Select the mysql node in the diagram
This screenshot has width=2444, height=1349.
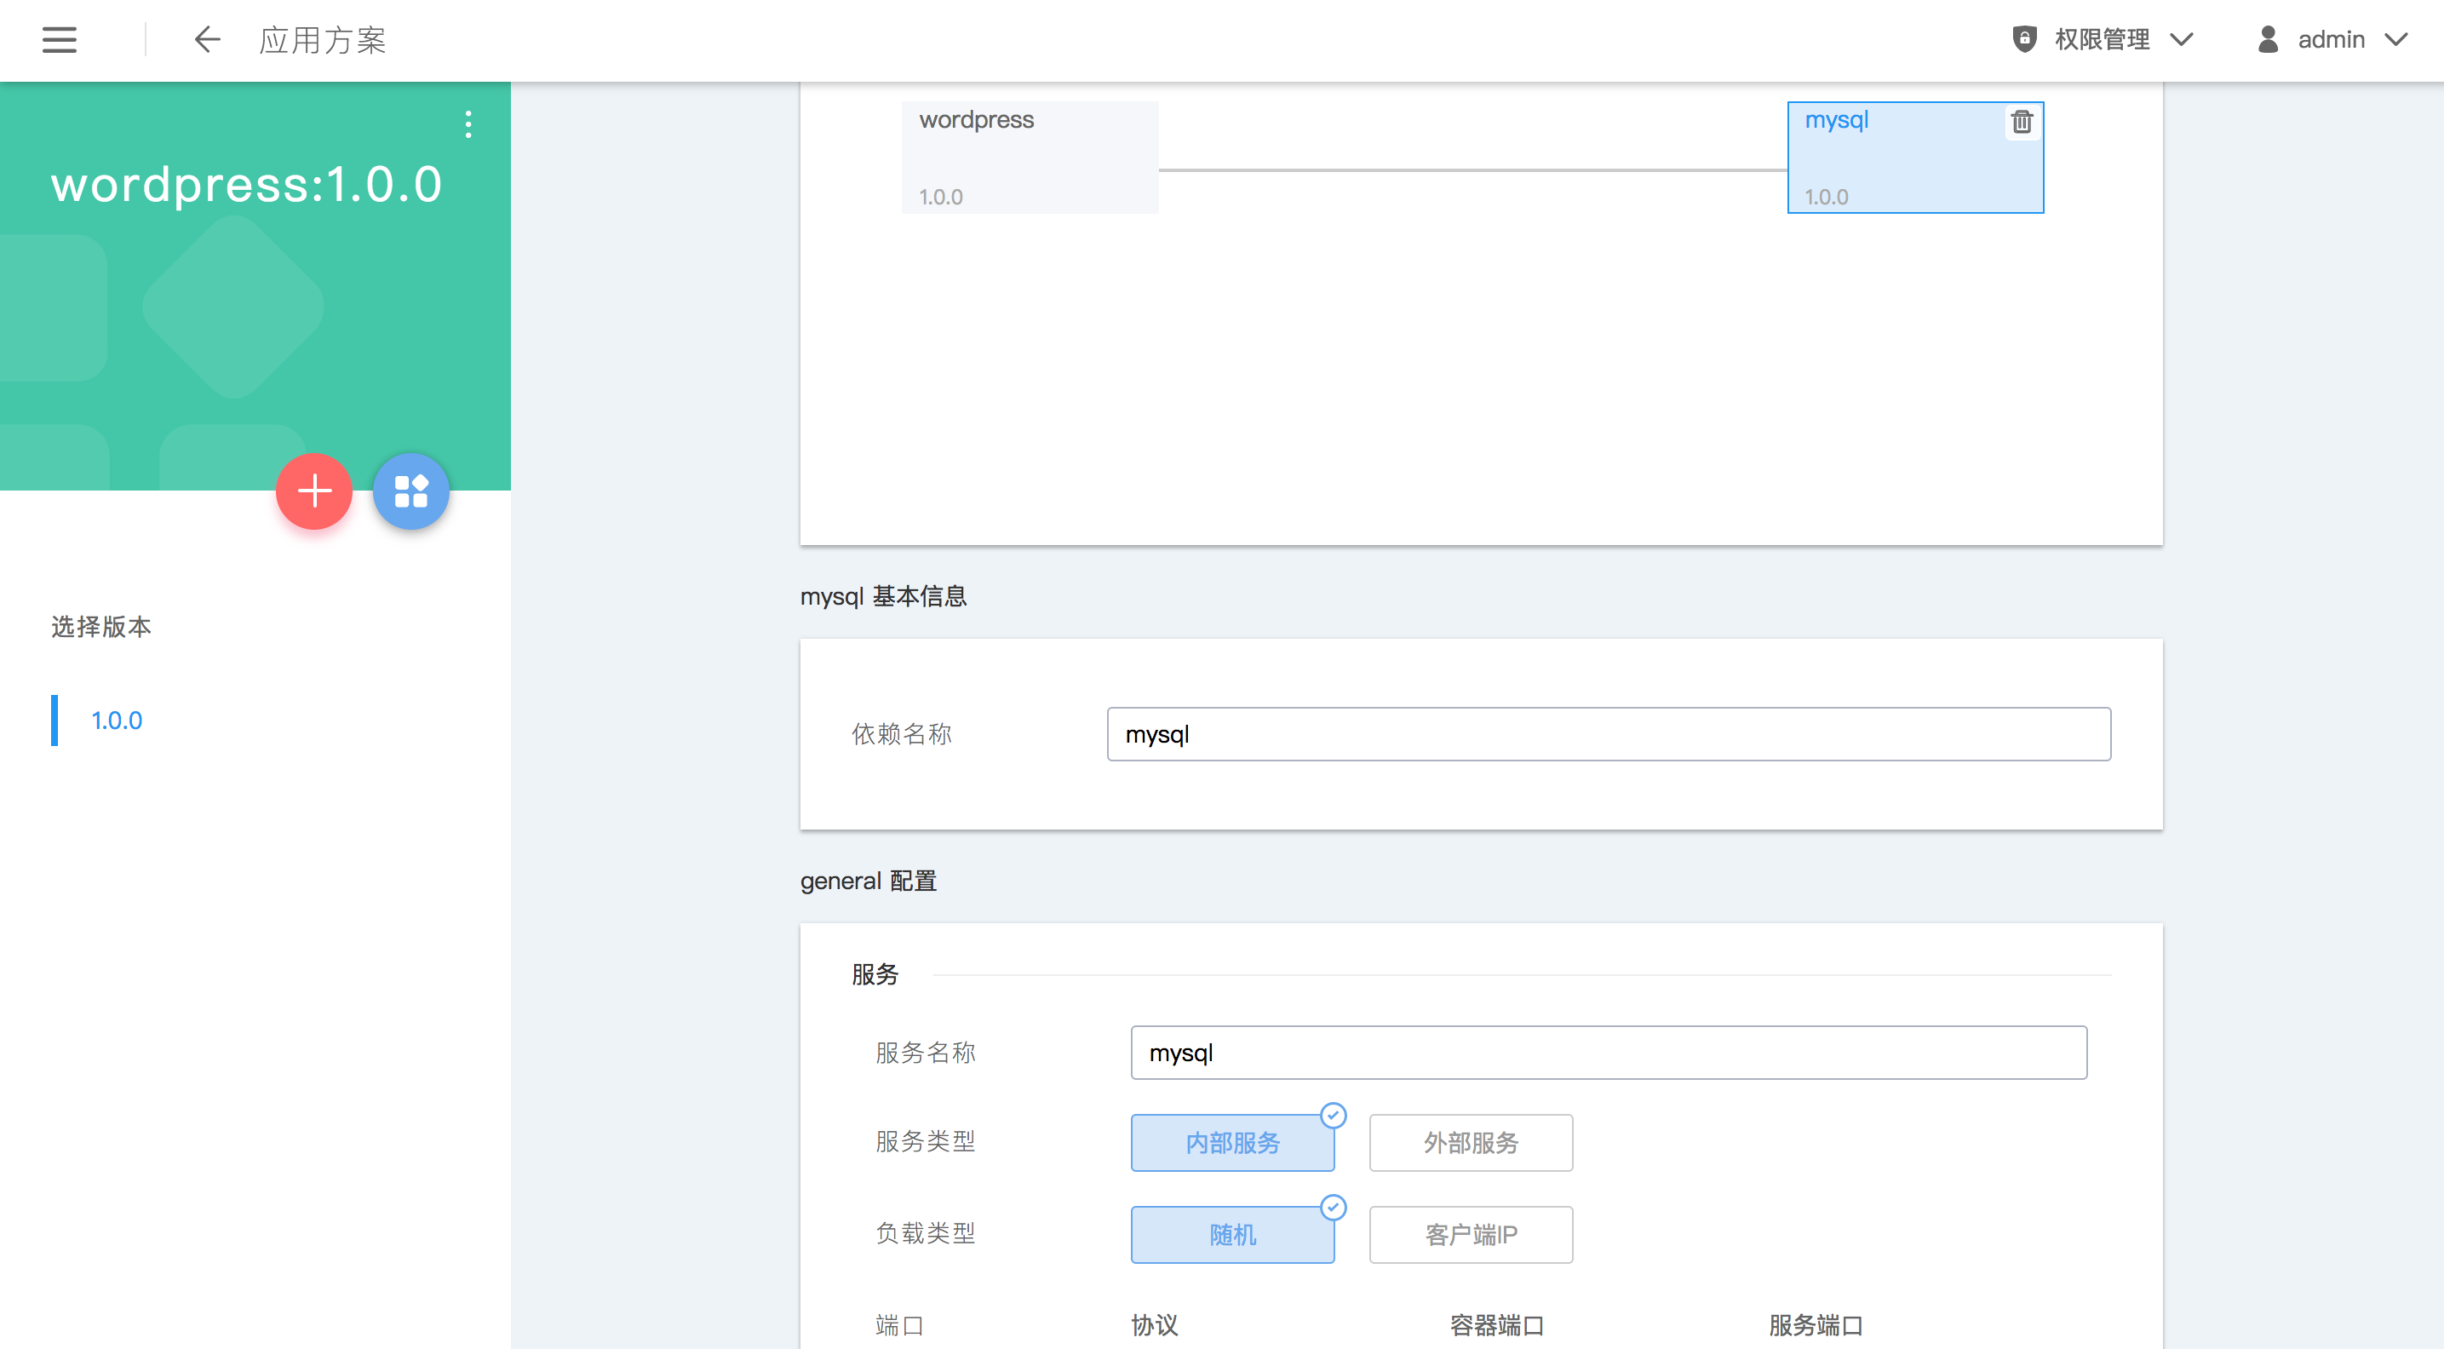(x=1897, y=161)
